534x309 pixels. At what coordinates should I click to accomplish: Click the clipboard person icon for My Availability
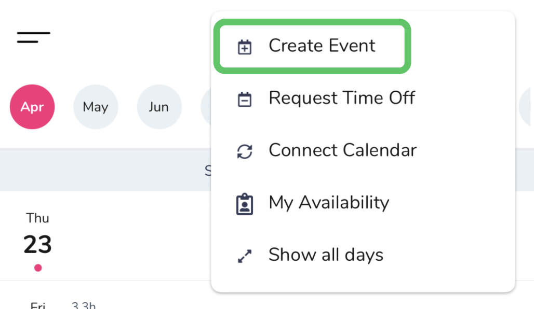coord(244,204)
